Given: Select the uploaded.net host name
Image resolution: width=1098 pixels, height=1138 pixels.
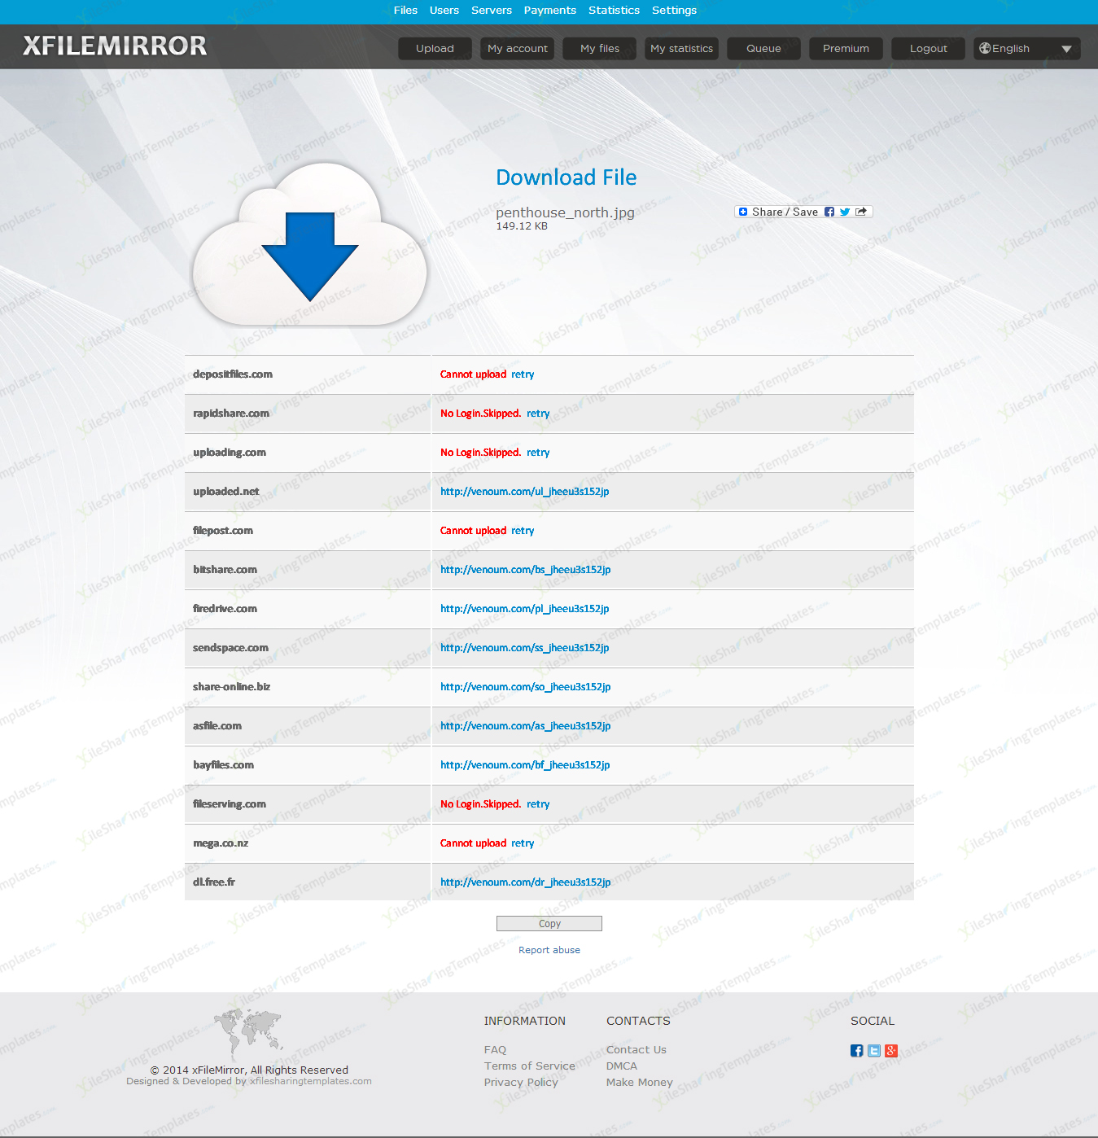Looking at the screenshot, I should tap(226, 492).
